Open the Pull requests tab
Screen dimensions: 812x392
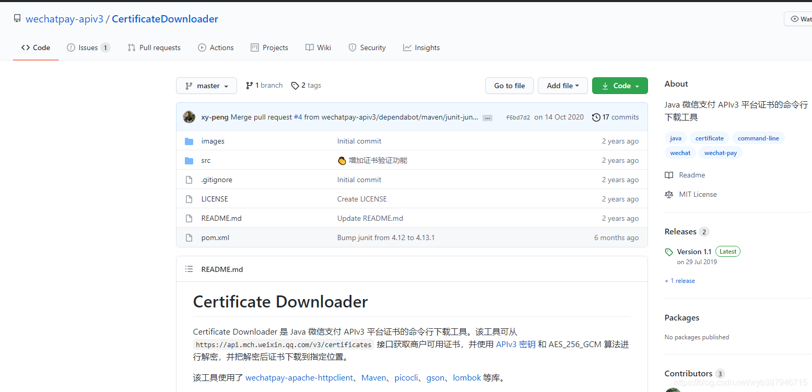click(154, 47)
